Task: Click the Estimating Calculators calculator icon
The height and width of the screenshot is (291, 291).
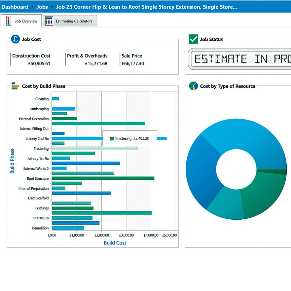Action: (49, 21)
